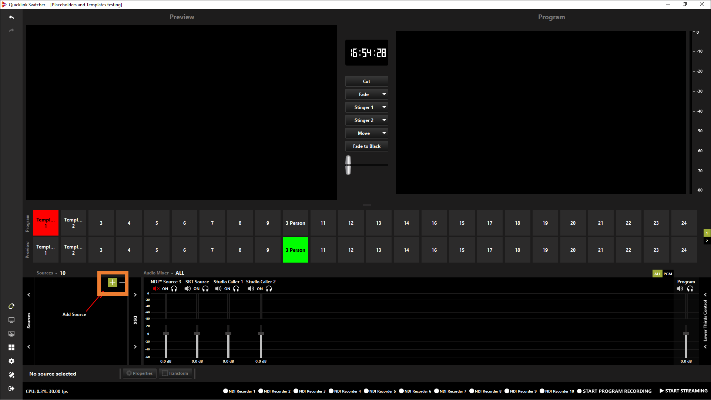
Task: Click the Program master volume fader
Action: pyautogui.click(x=686, y=334)
